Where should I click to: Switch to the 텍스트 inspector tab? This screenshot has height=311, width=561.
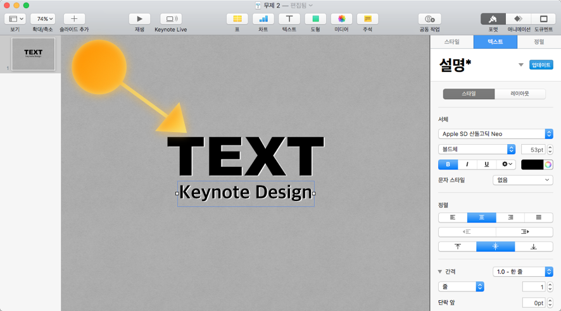coord(495,42)
